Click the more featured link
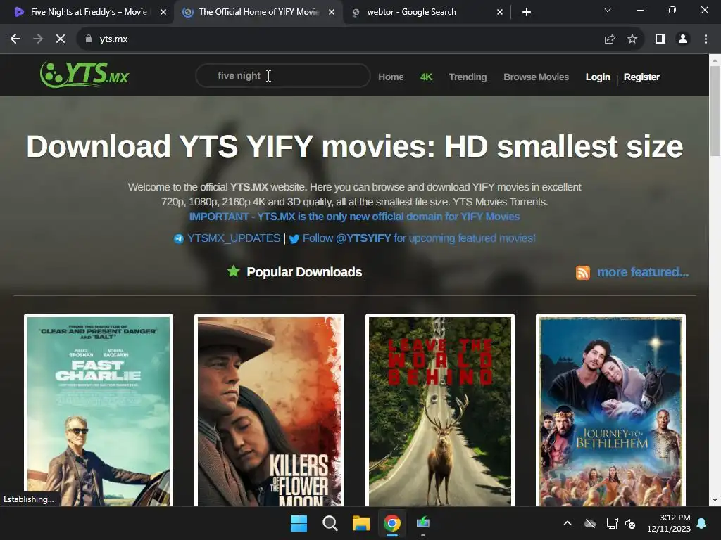 643,272
